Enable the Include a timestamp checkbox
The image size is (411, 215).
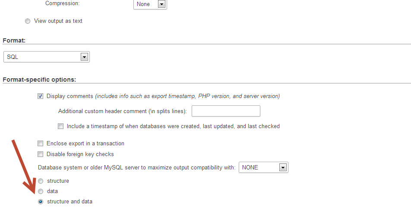tap(60, 126)
